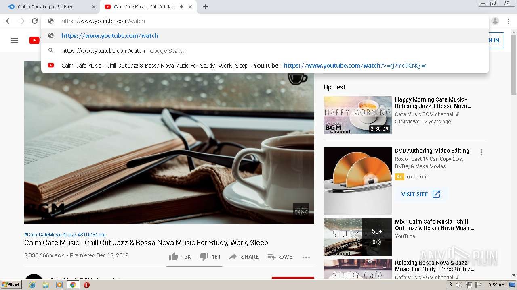Switch to Watch.Dogs.Legion.Skidrow tab
This screenshot has height=290, width=517.
click(x=50, y=7)
